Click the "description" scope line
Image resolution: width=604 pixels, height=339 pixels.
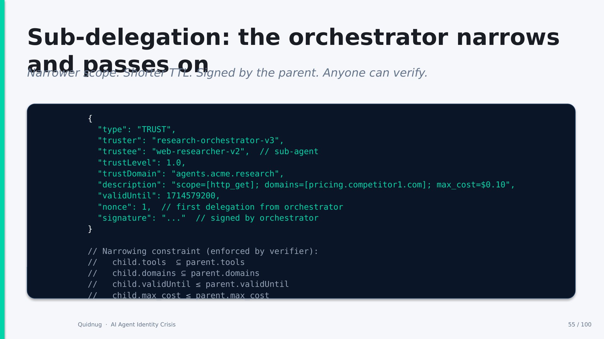click(306, 185)
